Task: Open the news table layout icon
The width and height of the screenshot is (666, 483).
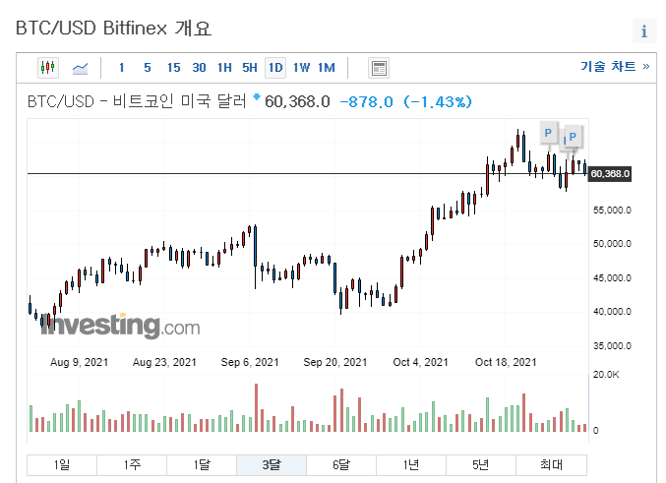Action: (379, 68)
